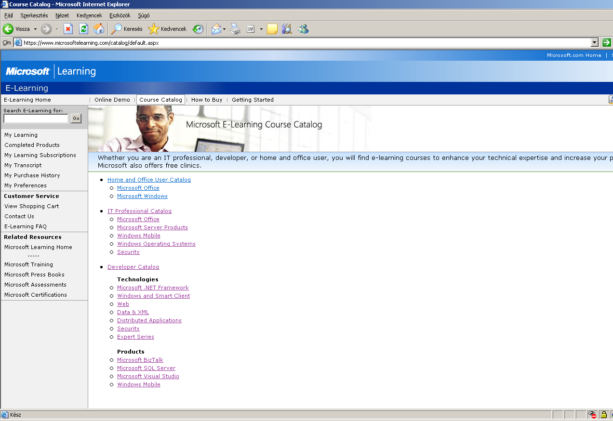Refresh the page using the green arrows icon
The width and height of the screenshot is (613, 421).
(83, 29)
